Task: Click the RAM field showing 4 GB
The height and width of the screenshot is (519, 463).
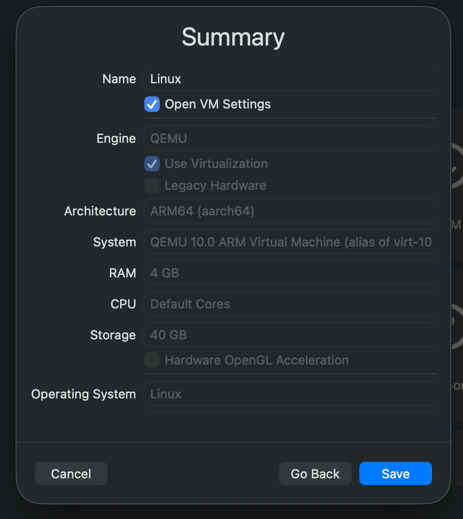Action: 290,273
